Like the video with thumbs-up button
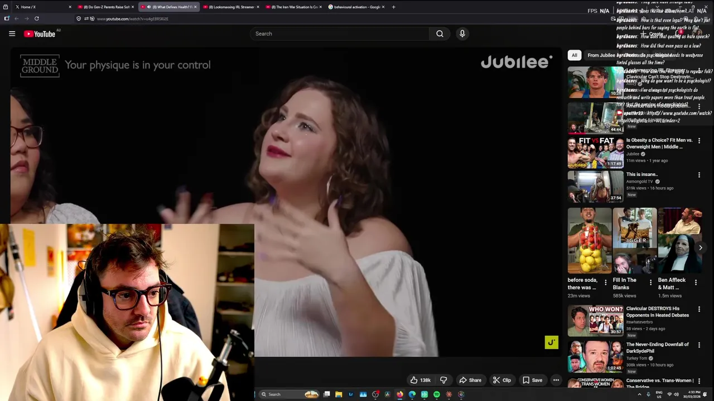This screenshot has height=401, width=714. [x=420, y=380]
